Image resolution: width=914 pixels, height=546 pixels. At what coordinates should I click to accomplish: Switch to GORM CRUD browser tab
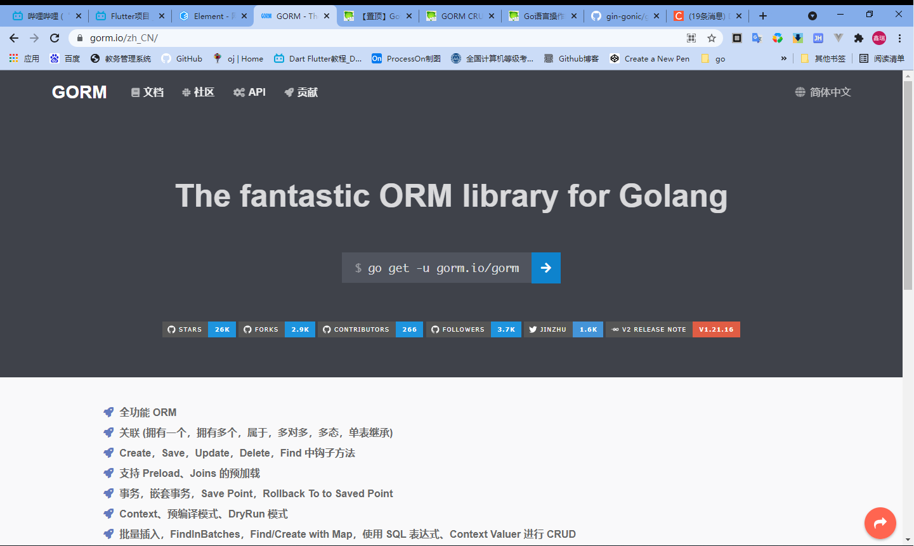460,16
